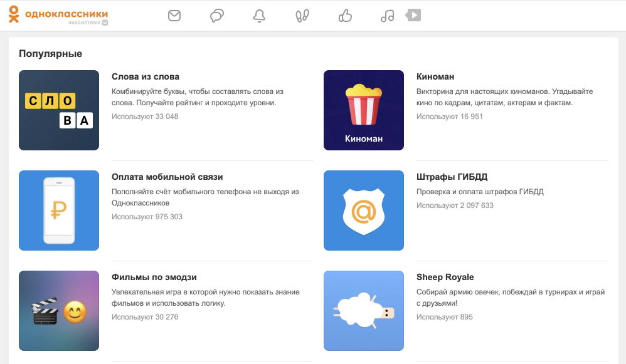This screenshot has height=364, width=626.
Task: Click 'Увлекательная игра' description text
Action: (206, 298)
